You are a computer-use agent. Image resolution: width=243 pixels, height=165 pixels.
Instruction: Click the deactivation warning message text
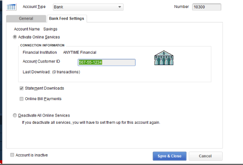[91, 122]
